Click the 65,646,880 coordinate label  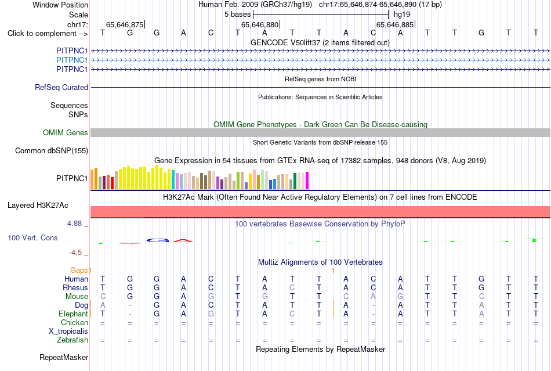tap(260, 24)
